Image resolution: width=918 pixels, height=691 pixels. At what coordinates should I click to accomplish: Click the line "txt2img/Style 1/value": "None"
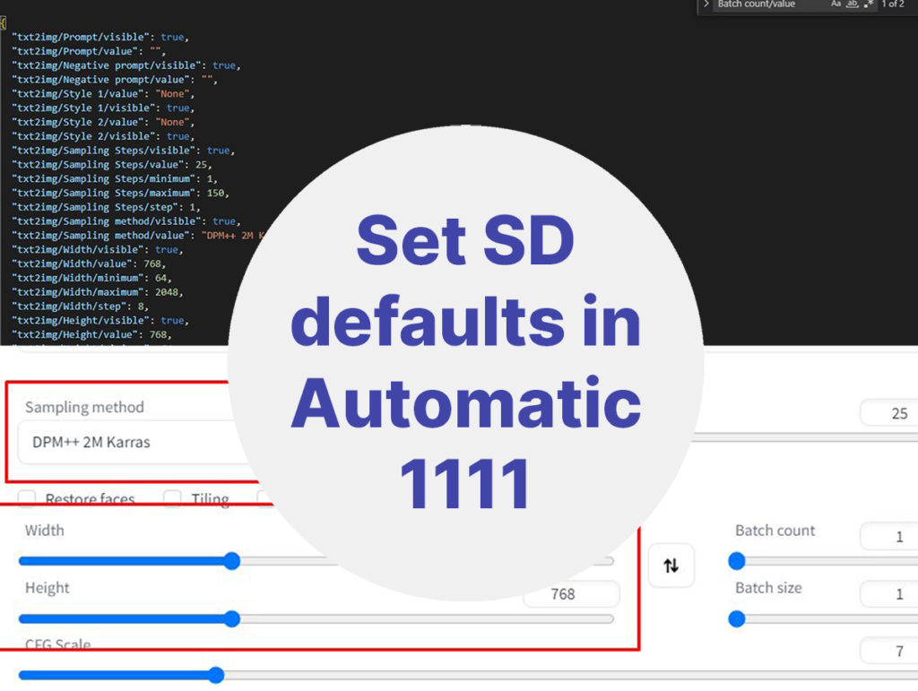tap(103, 93)
